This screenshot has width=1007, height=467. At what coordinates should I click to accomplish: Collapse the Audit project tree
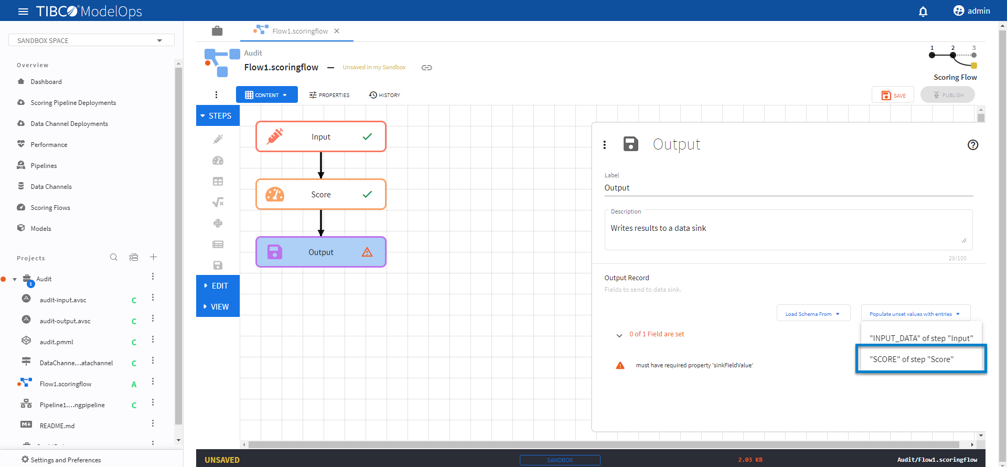pyautogui.click(x=15, y=279)
